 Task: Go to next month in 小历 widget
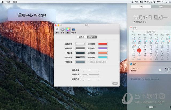coord(169,32)
